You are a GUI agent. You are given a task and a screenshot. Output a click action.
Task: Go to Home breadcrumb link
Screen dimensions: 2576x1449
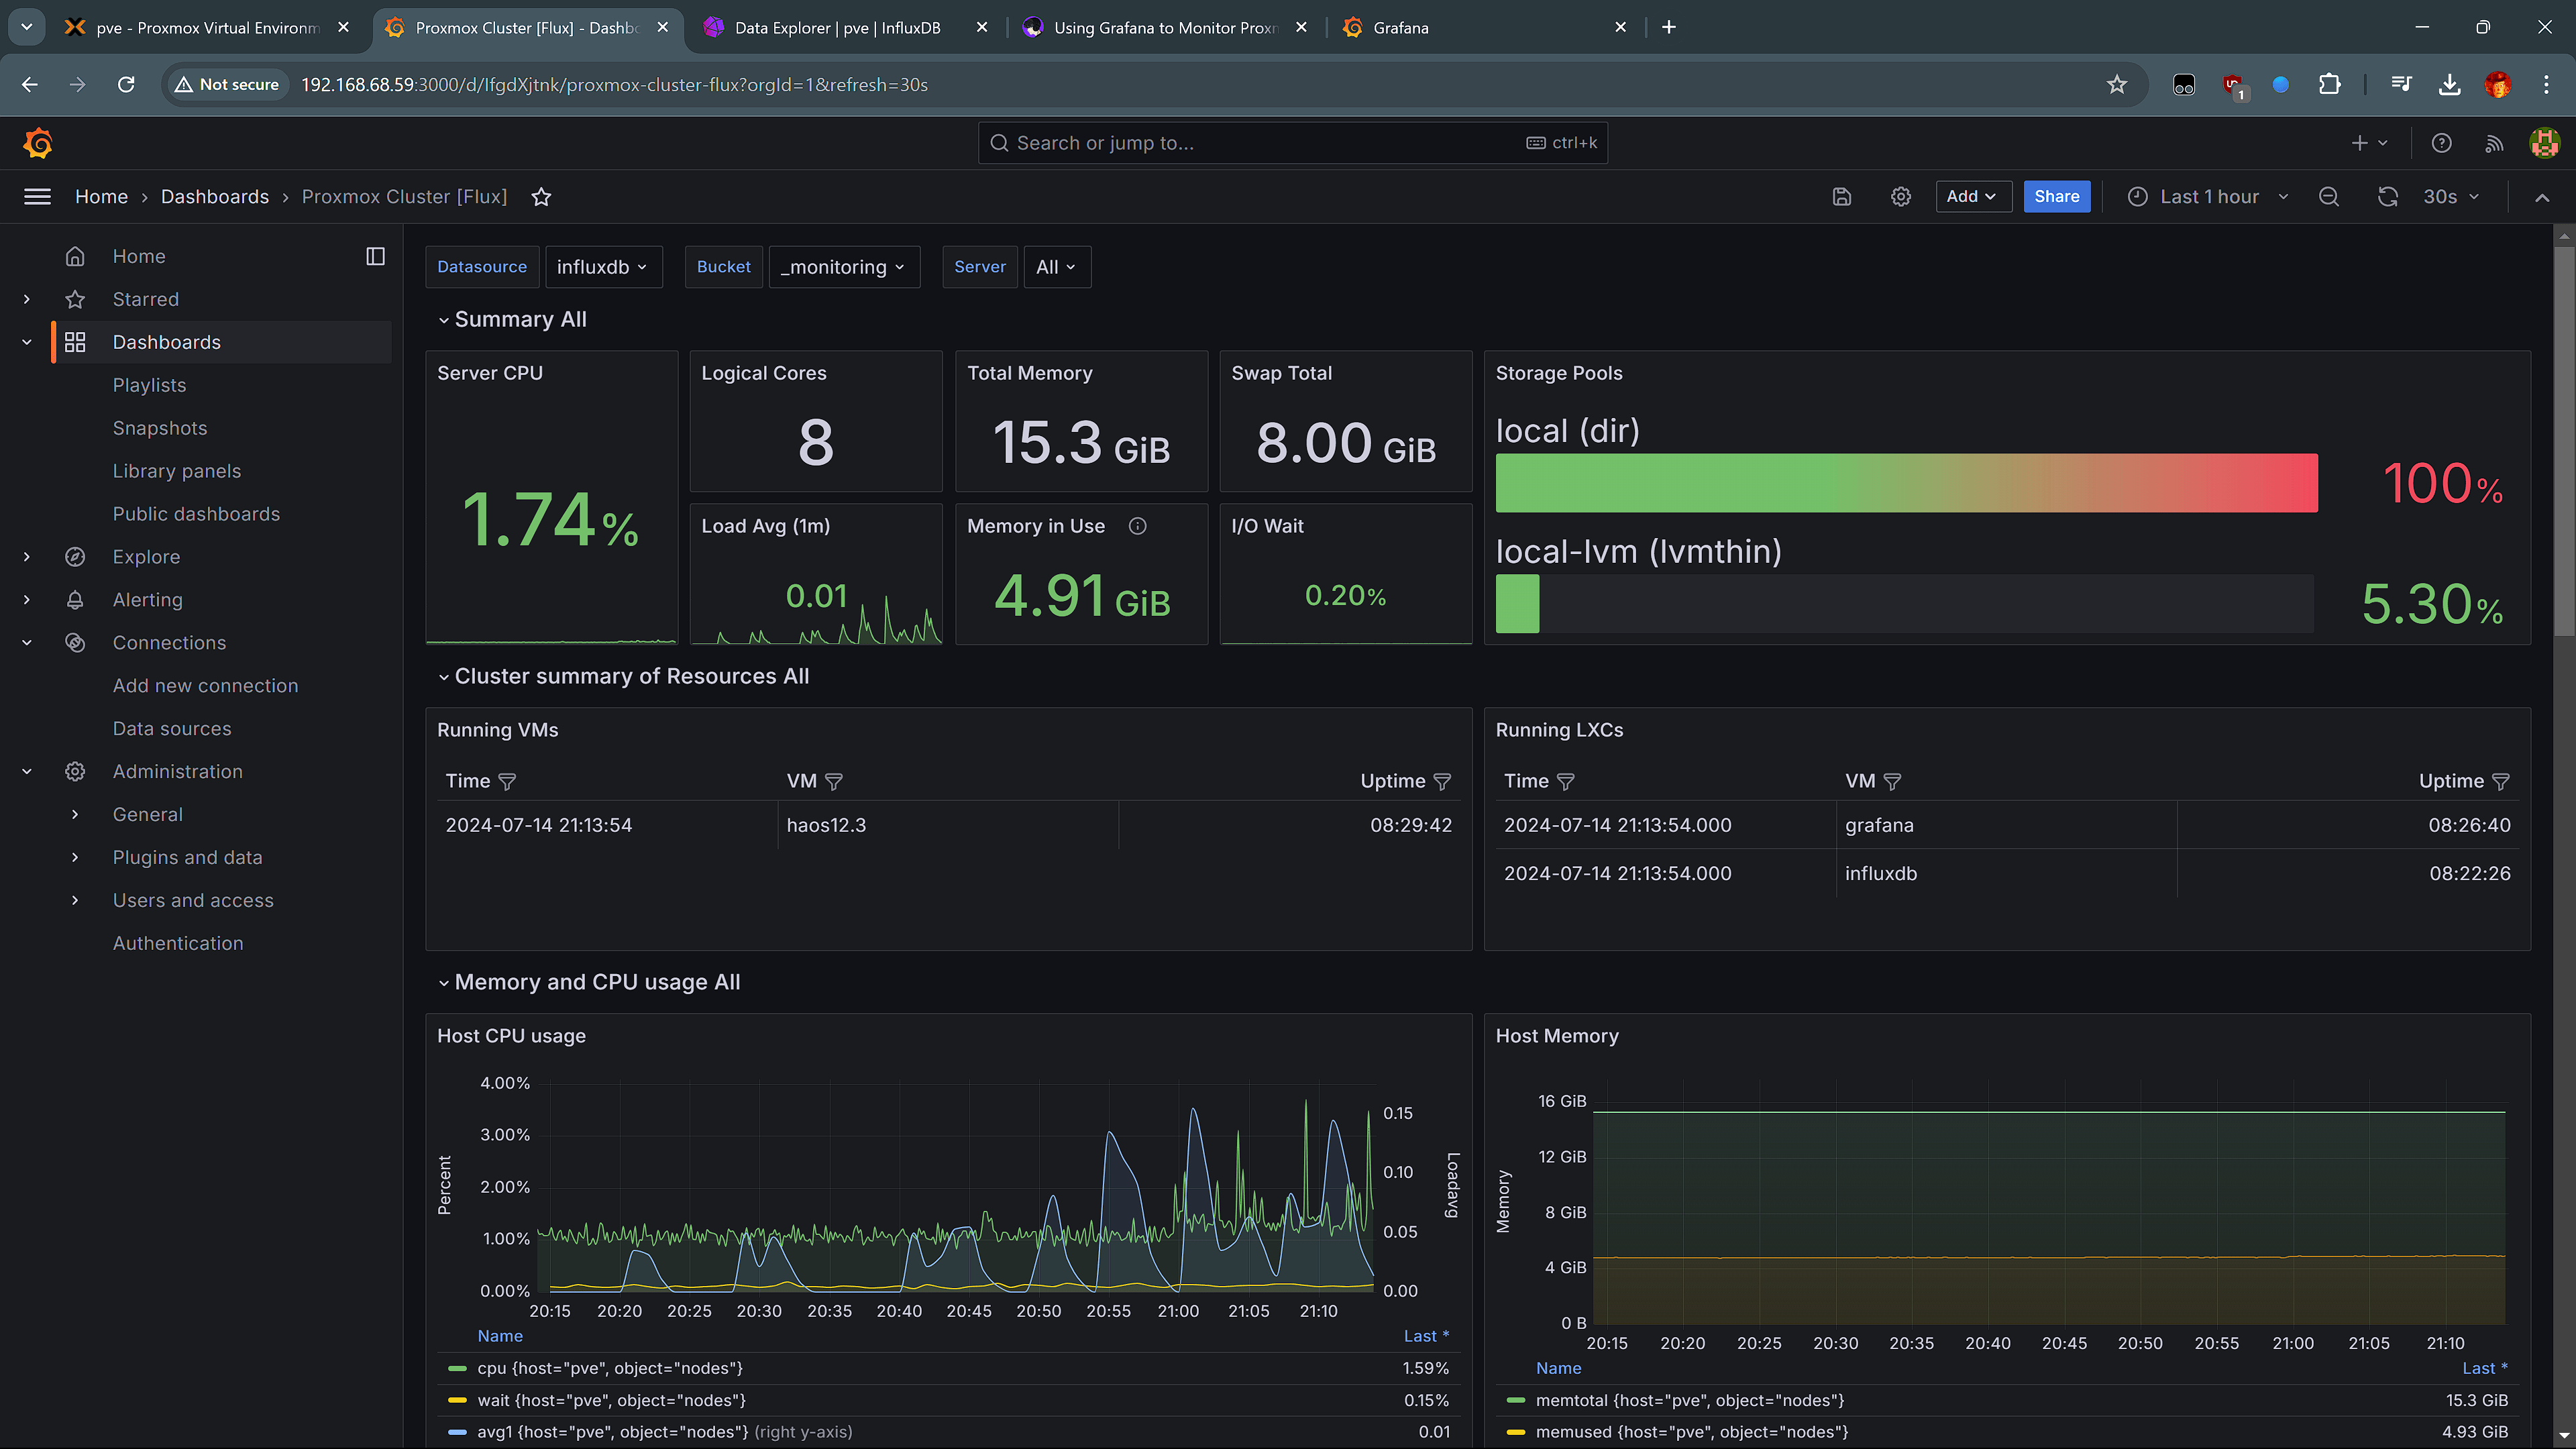click(x=101, y=197)
